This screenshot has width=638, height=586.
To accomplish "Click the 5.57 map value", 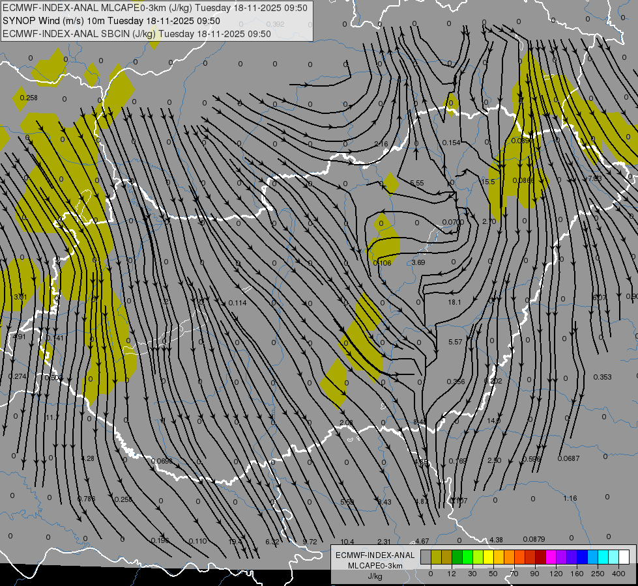I will pyautogui.click(x=456, y=342).
